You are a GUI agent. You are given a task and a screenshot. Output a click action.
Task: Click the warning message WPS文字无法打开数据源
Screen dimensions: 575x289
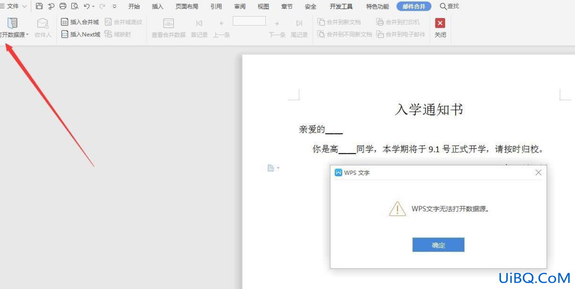[x=450, y=209]
